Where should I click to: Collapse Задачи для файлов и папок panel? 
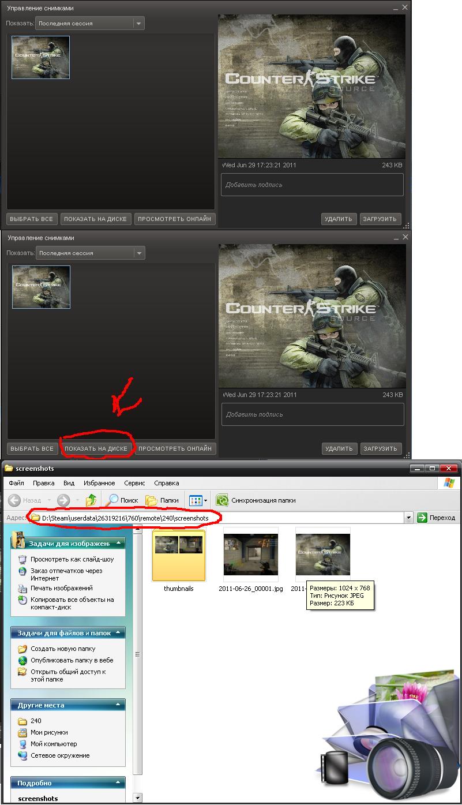coord(119,633)
